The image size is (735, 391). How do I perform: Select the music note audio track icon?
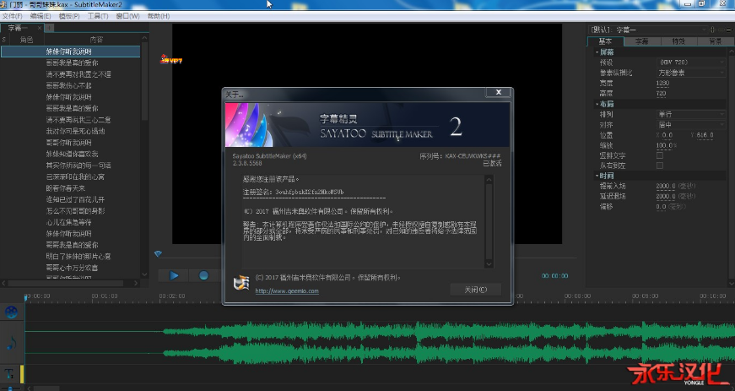[x=12, y=343]
